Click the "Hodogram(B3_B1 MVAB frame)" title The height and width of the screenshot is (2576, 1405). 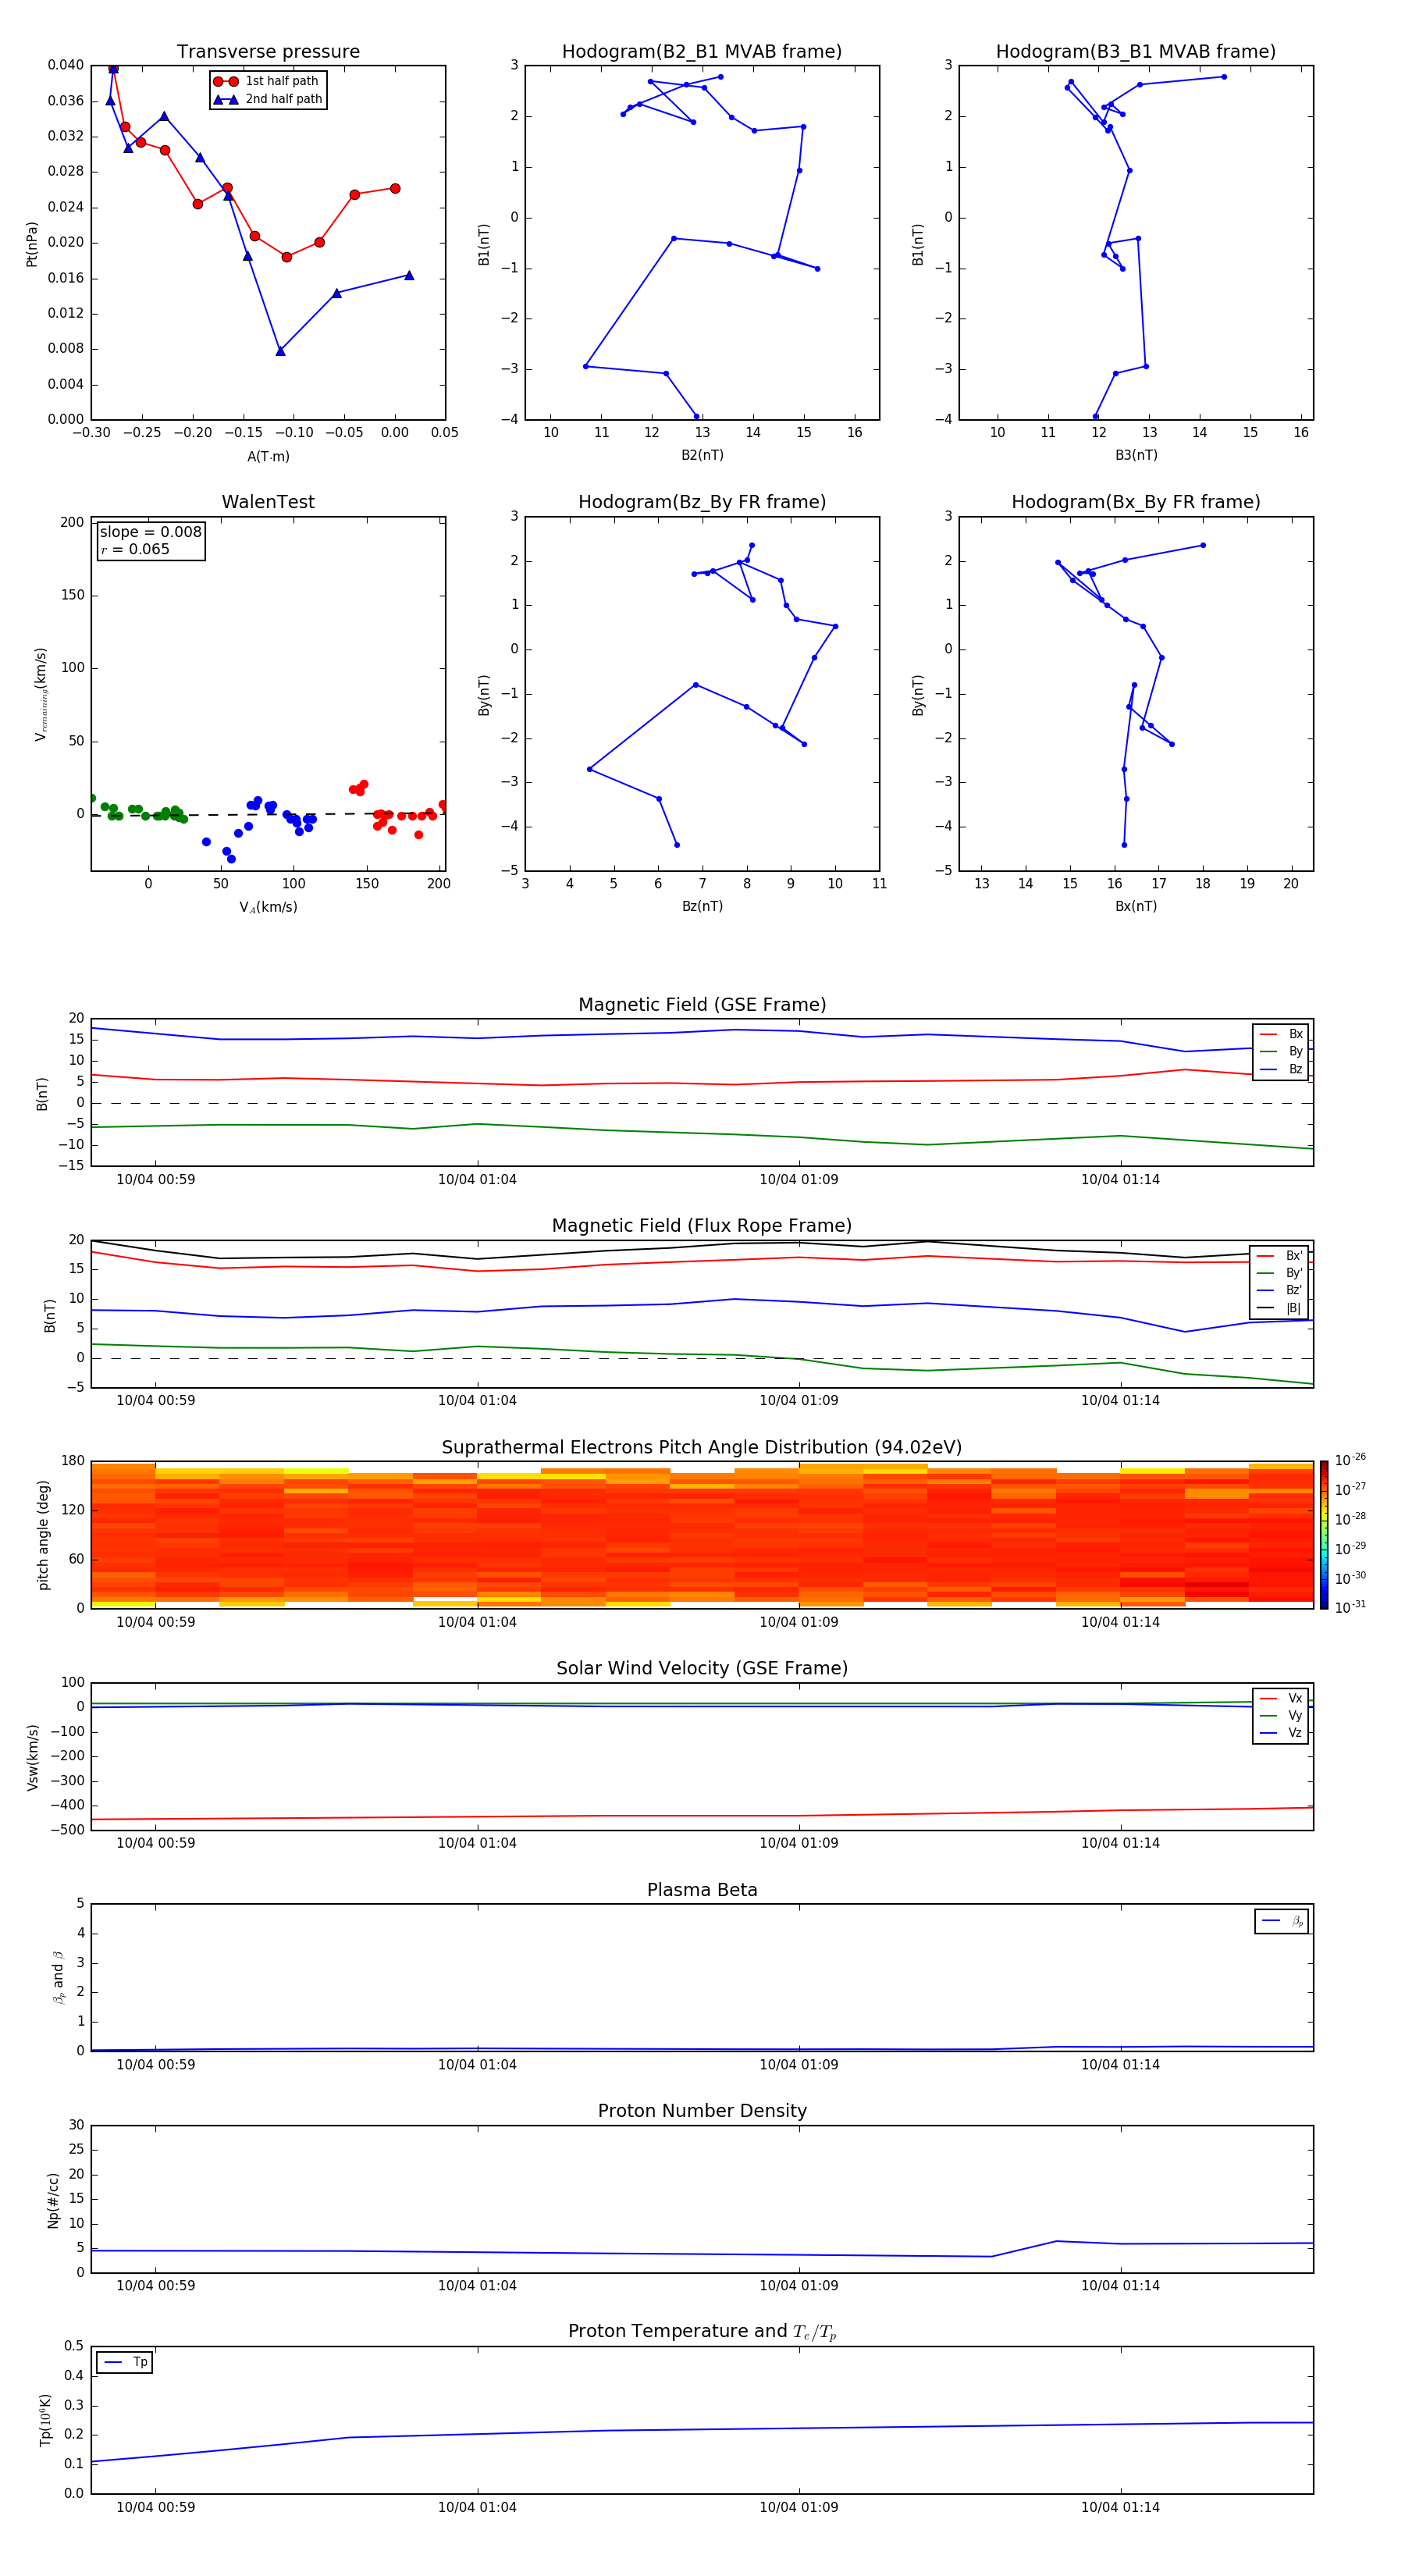(1136, 52)
